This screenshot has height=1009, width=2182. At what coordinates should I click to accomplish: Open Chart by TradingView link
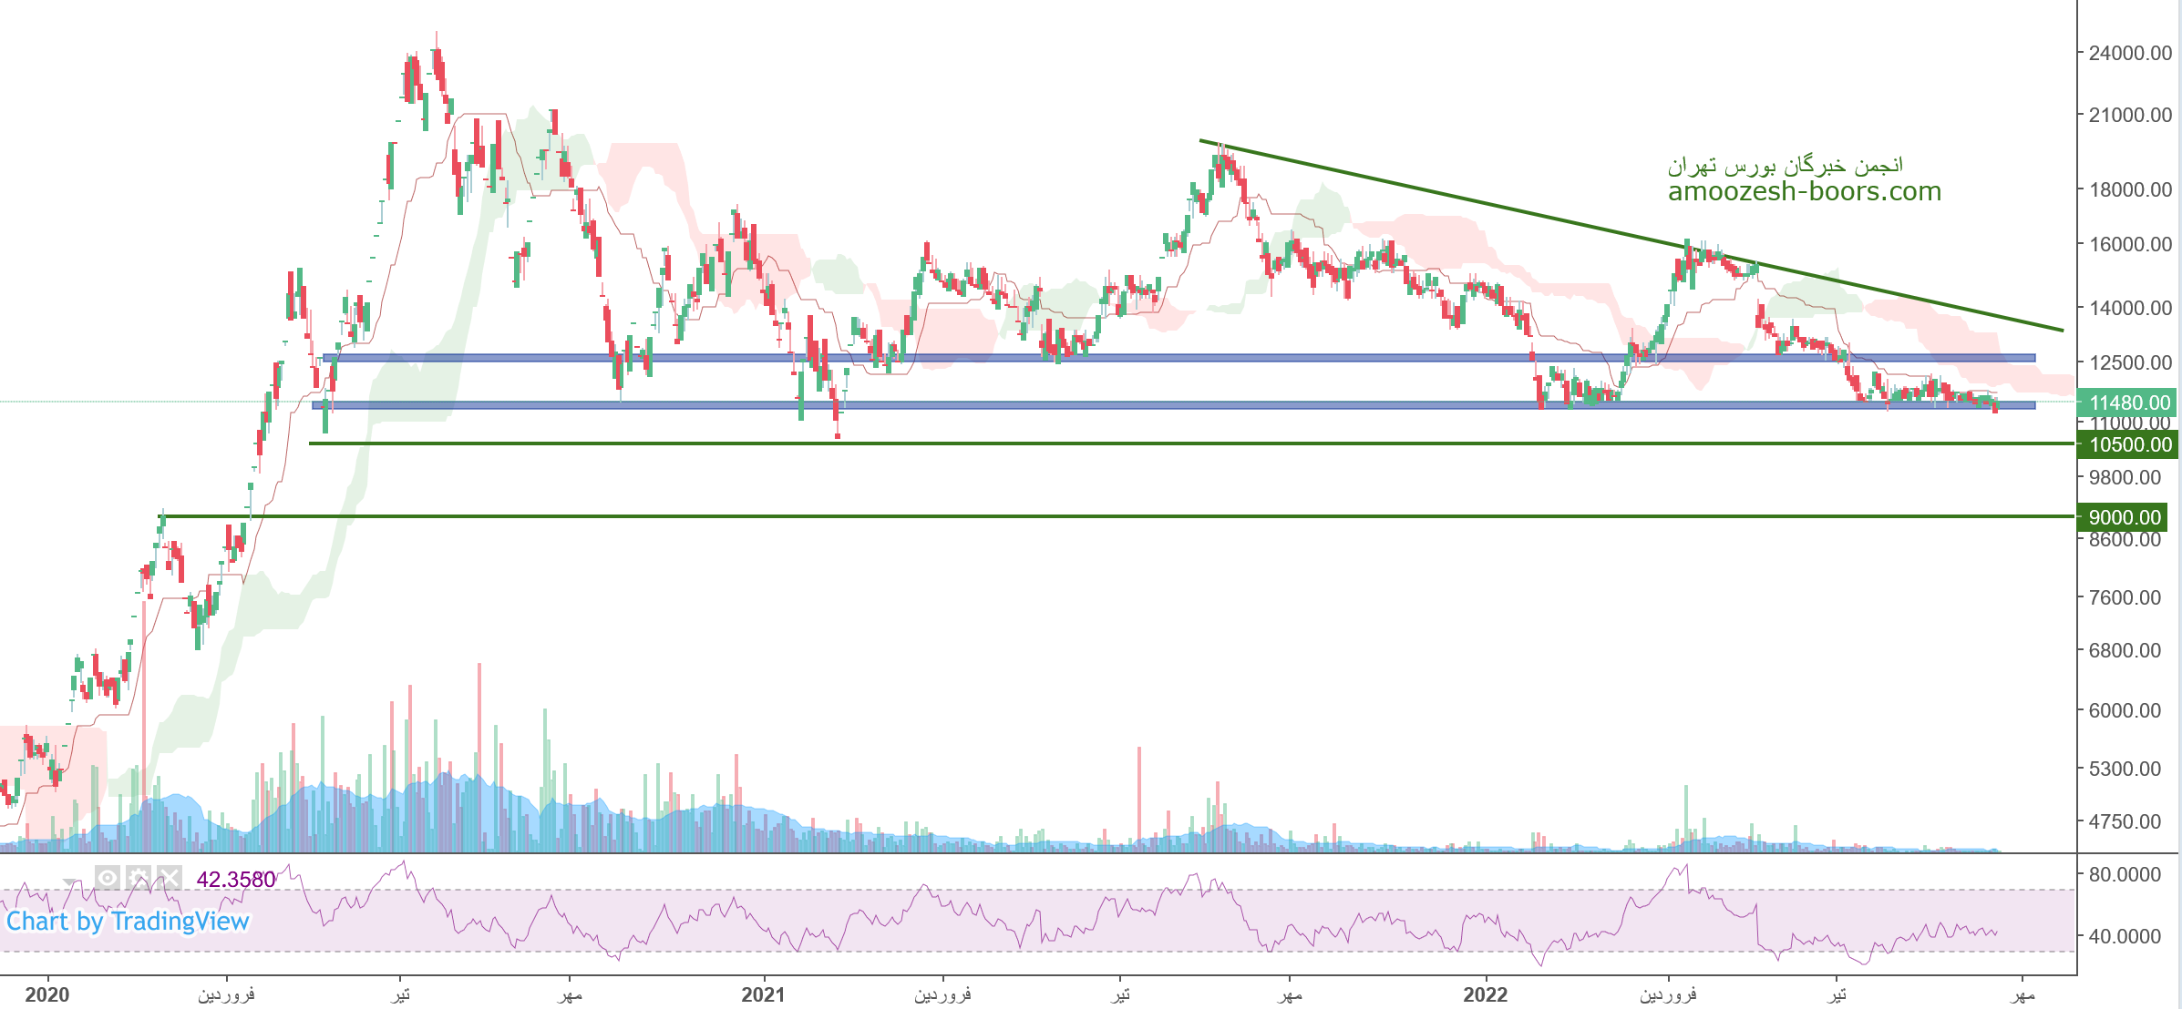click(128, 922)
